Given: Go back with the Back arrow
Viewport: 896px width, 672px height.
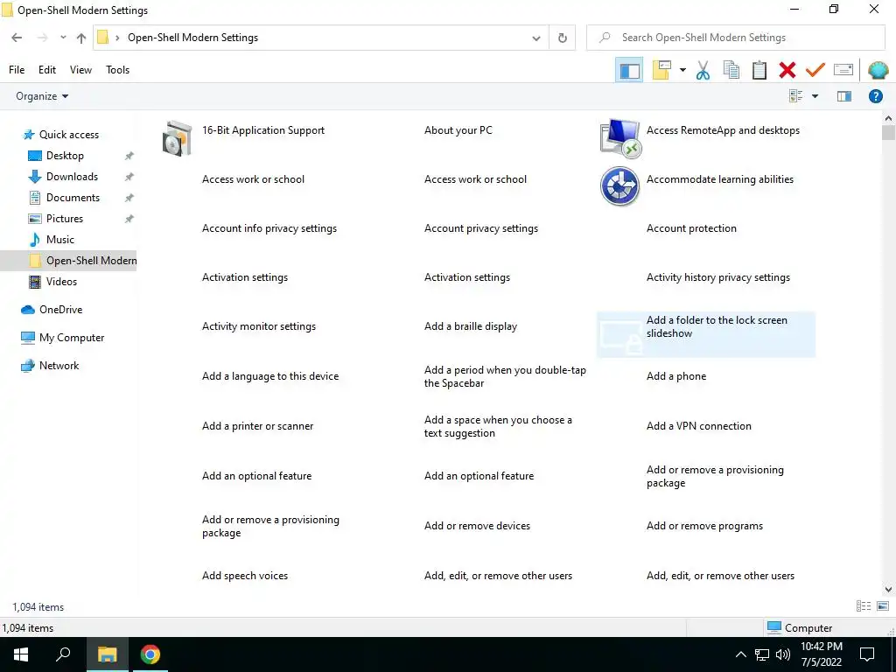Looking at the screenshot, I should (17, 38).
